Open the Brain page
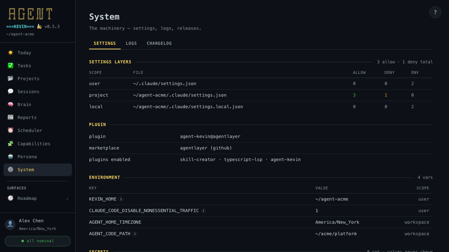This screenshot has height=252, width=449. (x=38, y=104)
